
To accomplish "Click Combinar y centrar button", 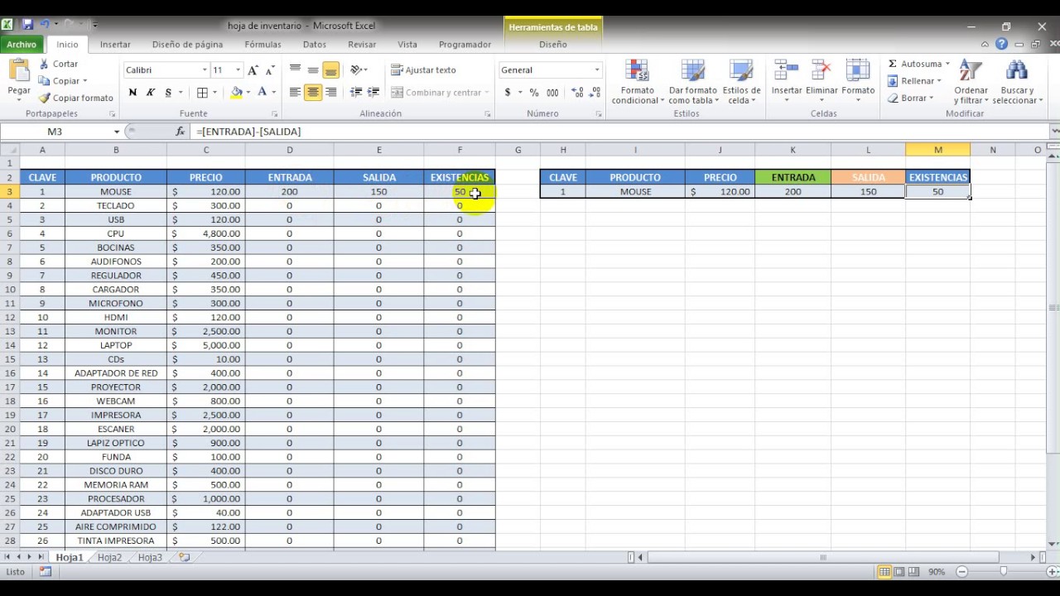I will click(x=436, y=93).
